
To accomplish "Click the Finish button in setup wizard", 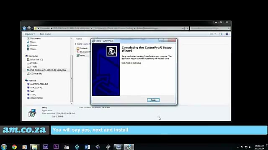I will click(x=153, y=100).
